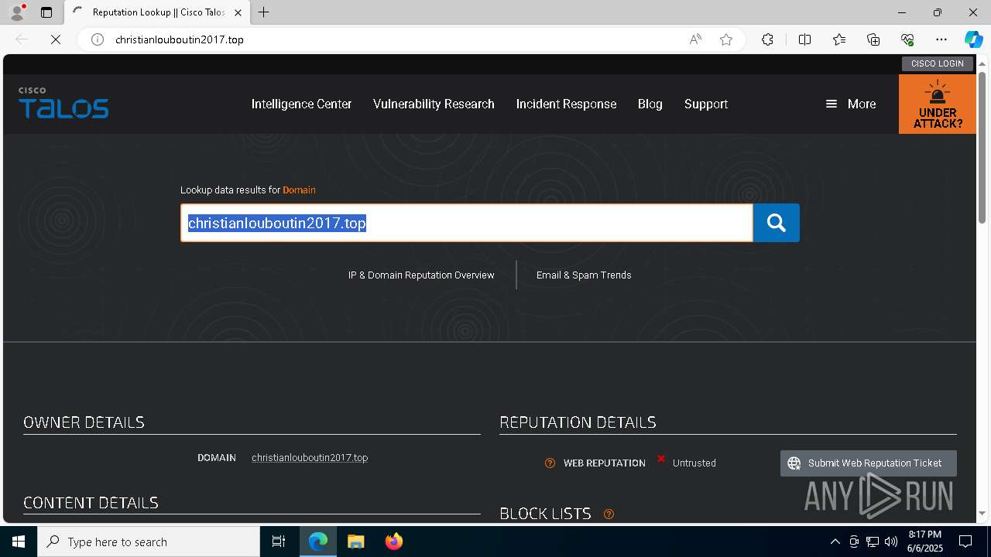Open the notification center icon

(x=965, y=542)
